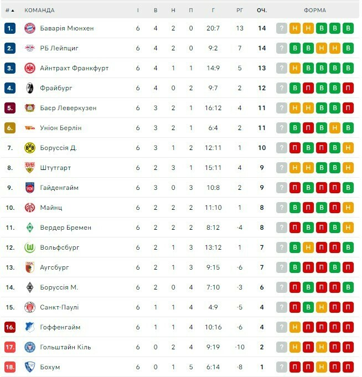Image resolution: width=362 pixels, height=377 pixels.
Task: Open the Штутгарт team link
Action: point(55,168)
